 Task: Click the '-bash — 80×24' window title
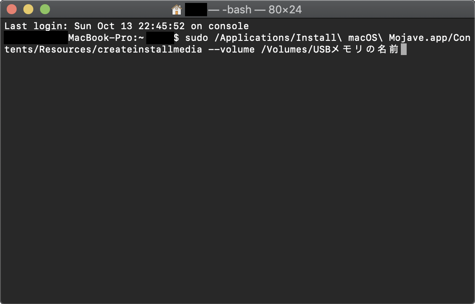point(262,10)
